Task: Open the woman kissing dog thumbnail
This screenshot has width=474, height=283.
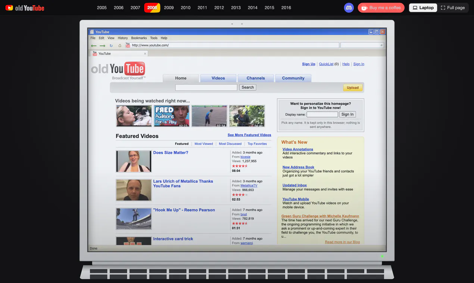Action: (x=134, y=116)
